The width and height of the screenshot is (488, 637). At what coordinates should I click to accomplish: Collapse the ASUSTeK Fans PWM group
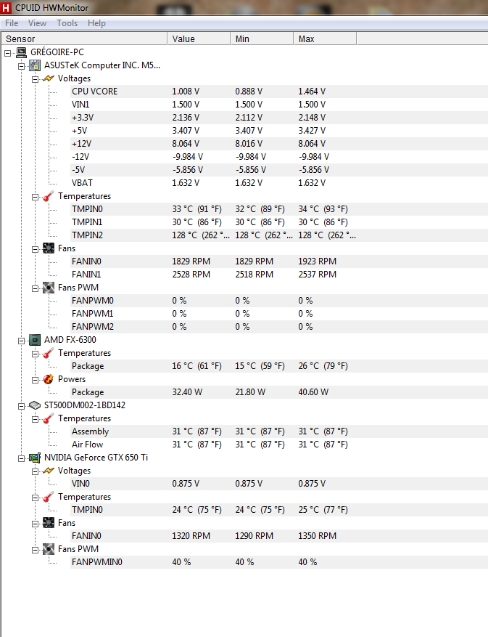click(x=35, y=288)
